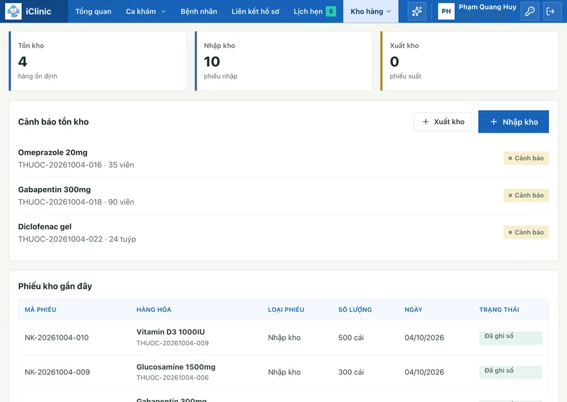Viewport: 567px width, 402px height.
Task: Click the key password icon
Action: pyautogui.click(x=530, y=11)
